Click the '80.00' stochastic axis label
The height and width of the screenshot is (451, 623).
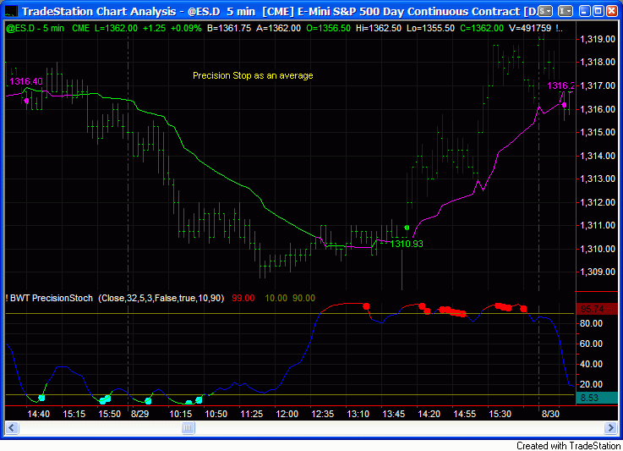(x=591, y=323)
